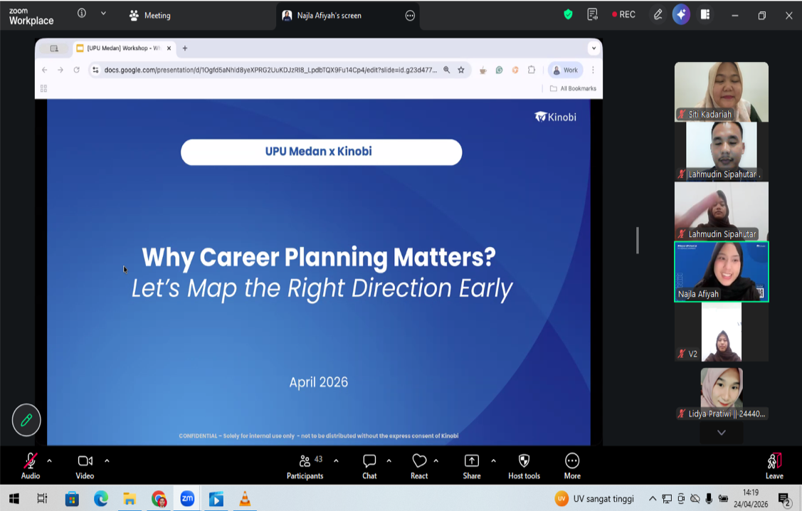
Task: Expand the video settings caret
Action: 107,461
